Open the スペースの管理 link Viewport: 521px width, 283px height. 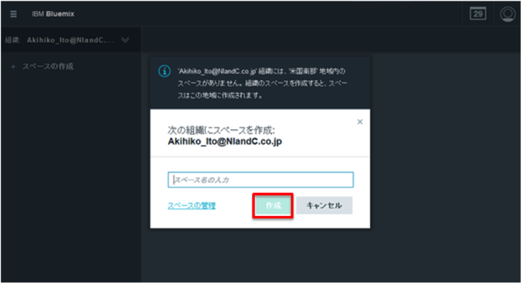[x=192, y=205]
